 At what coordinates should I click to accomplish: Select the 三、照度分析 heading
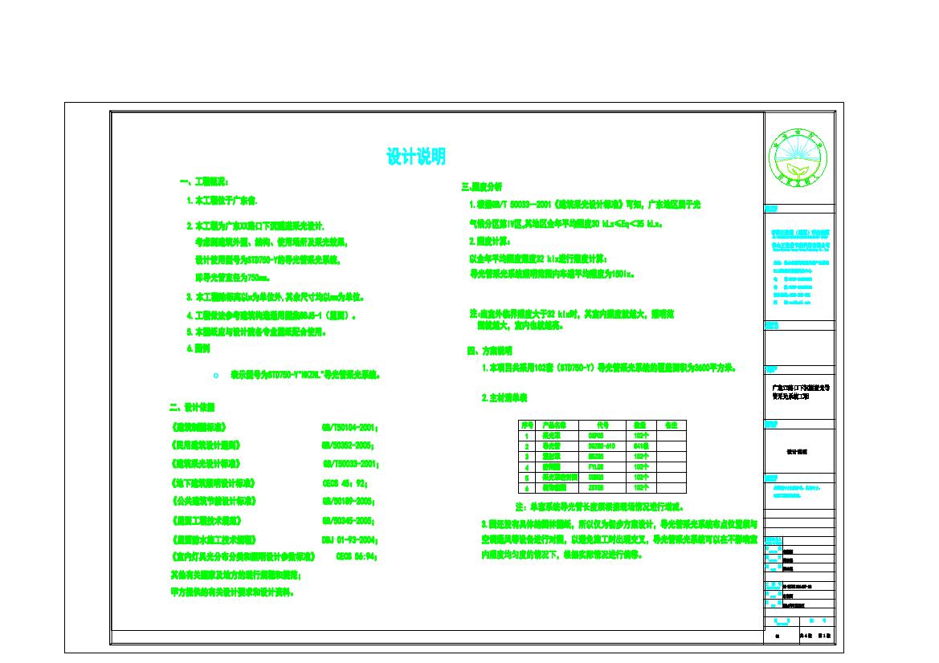click(x=482, y=186)
